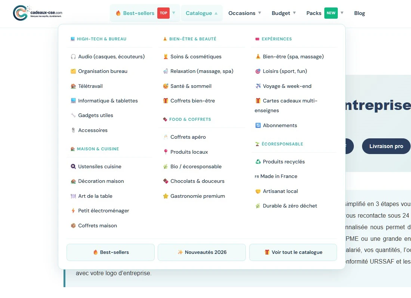Click the wrench icon beside Gadgets utiles
Image resolution: width=411 pixels, height=298 pixels.
[73, 116]
